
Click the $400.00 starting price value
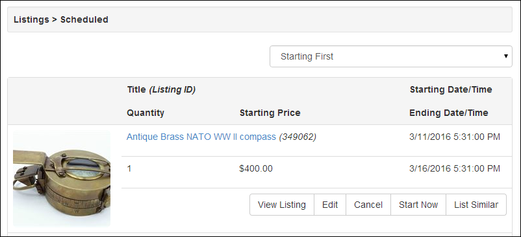[256, 168]
